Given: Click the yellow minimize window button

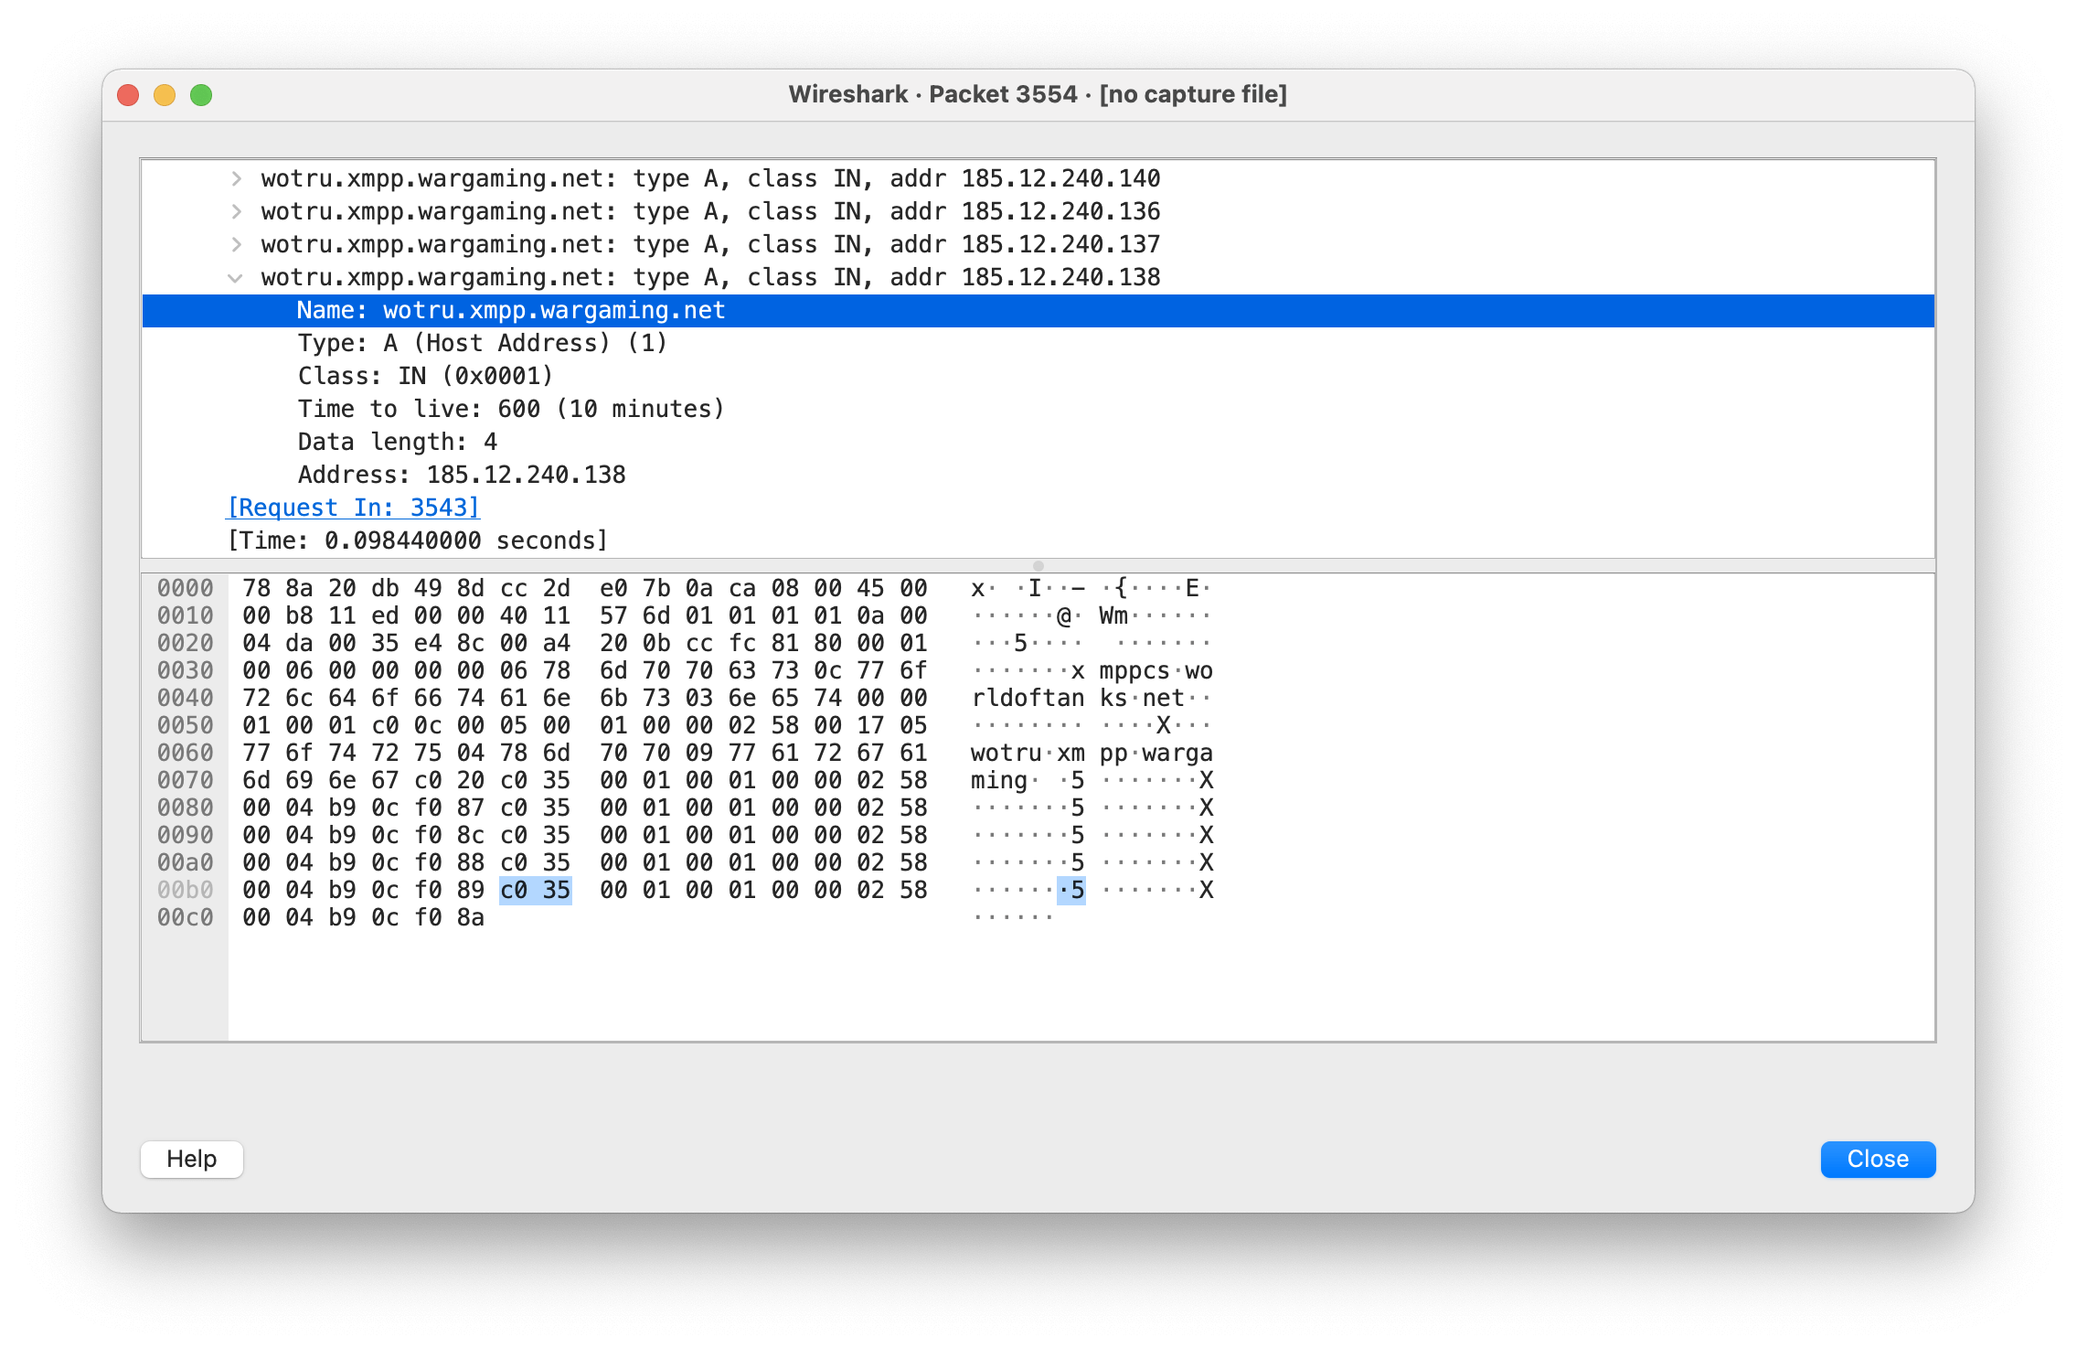Looking at the screenshot, I should (165, 95).
